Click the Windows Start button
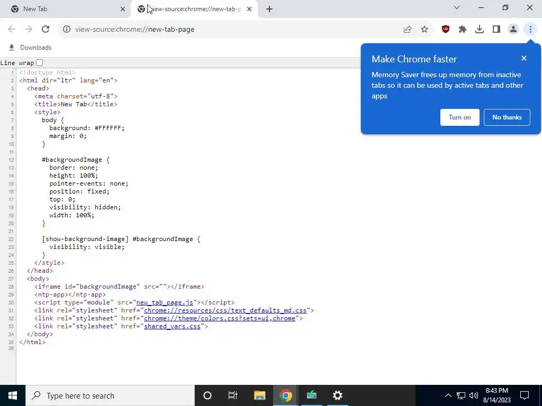 point(13,395)
